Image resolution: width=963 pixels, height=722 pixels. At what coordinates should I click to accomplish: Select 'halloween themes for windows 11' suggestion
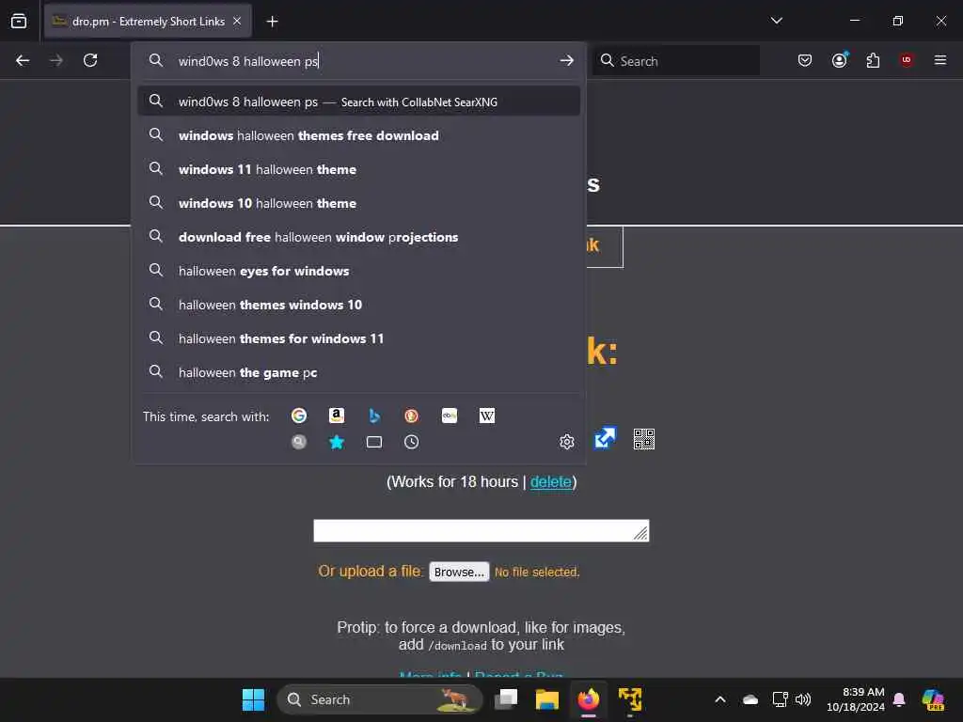[358, 338]
